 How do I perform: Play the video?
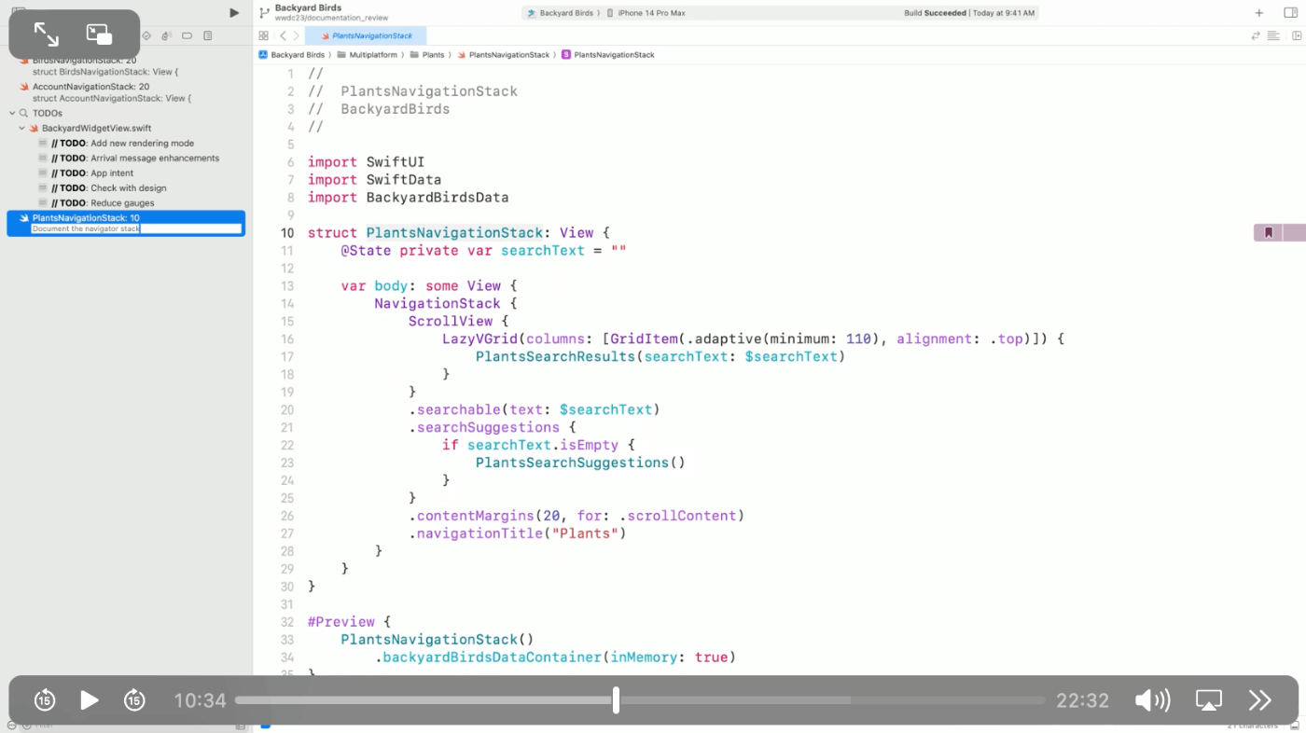tap(90, 699)
